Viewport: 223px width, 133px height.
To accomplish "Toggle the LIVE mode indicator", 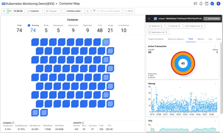I will pos(10,11).
